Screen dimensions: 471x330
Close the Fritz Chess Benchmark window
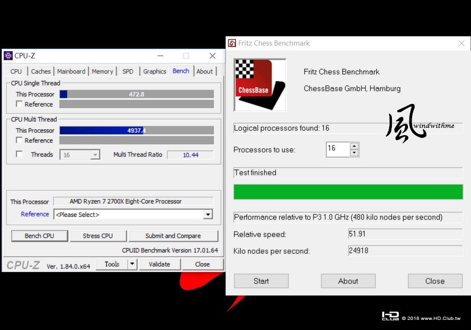point(461,43)
